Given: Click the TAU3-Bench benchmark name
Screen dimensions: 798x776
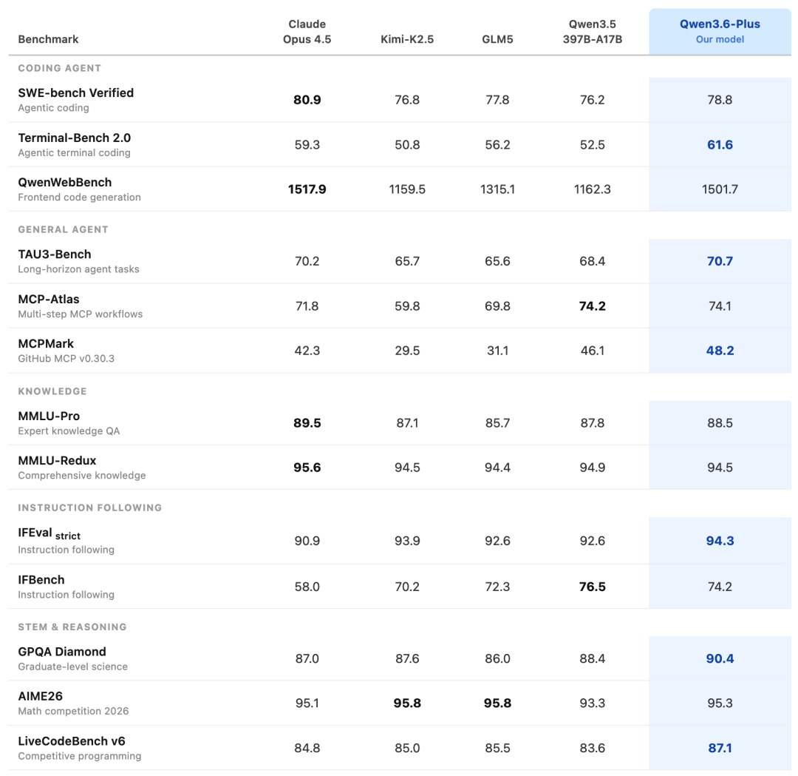Looking at the screenshot, I should [x=55, y=254].
